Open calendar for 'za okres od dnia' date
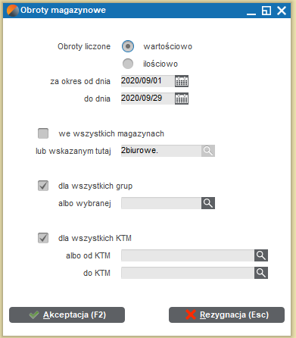The height and width of the screenshot is (338, 296). coord(182,81)
